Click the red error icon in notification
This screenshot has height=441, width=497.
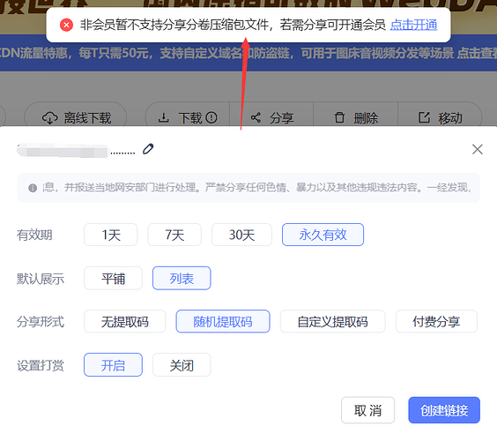[x=67, y=25]
